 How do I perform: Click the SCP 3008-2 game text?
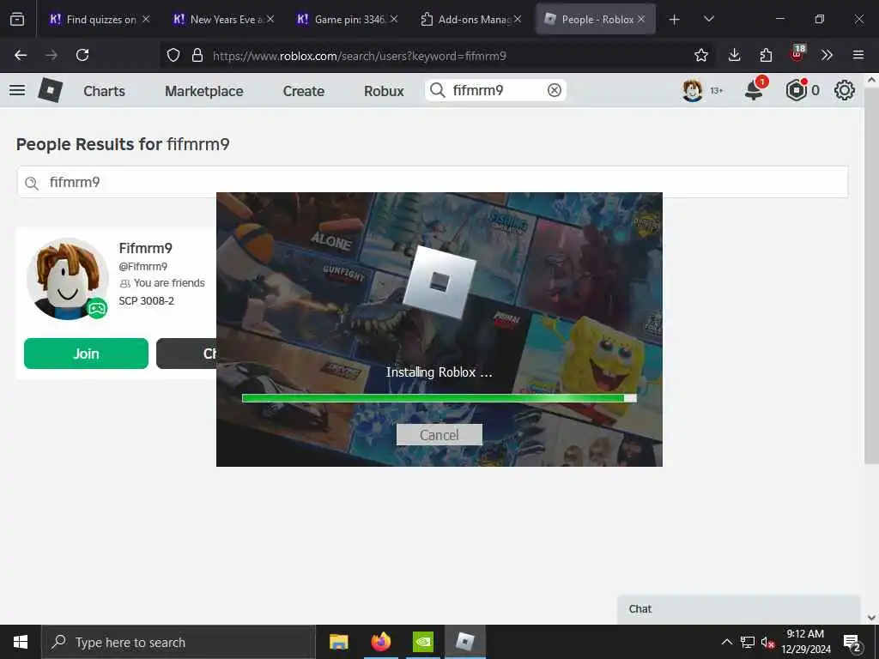tap(146, 301)
